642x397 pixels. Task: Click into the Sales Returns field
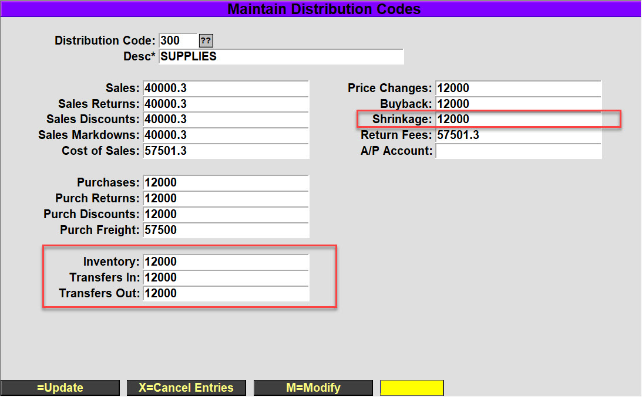click(226, 104)
